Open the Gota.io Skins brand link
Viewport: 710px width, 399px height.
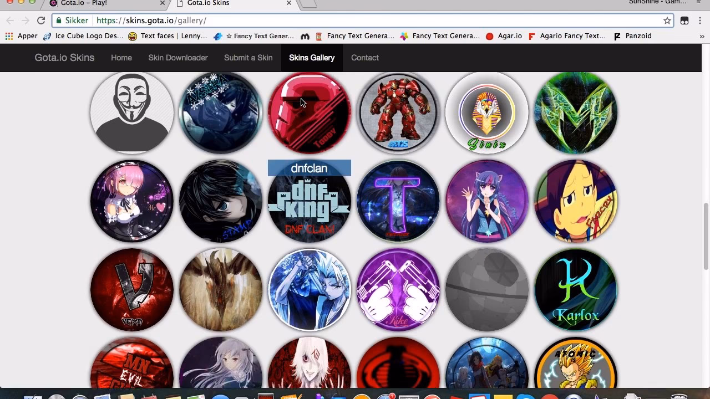pos(64,58)
